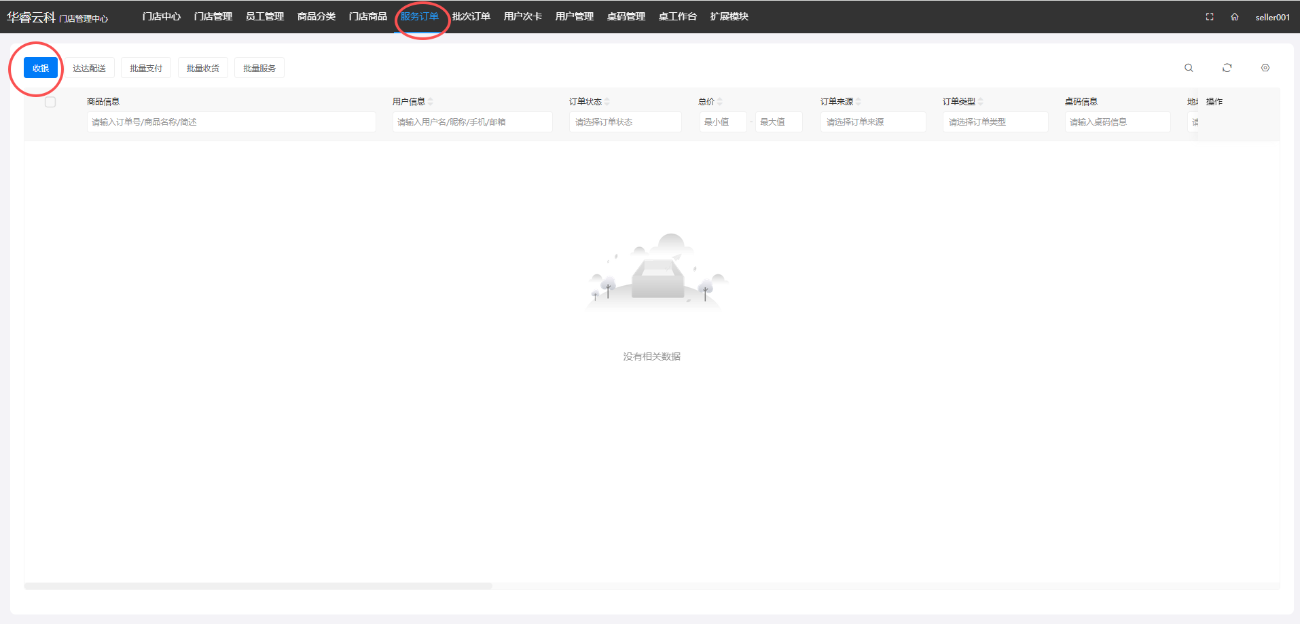
Task: Refresh the order list with reload icon
Action: pos(1227,68)
